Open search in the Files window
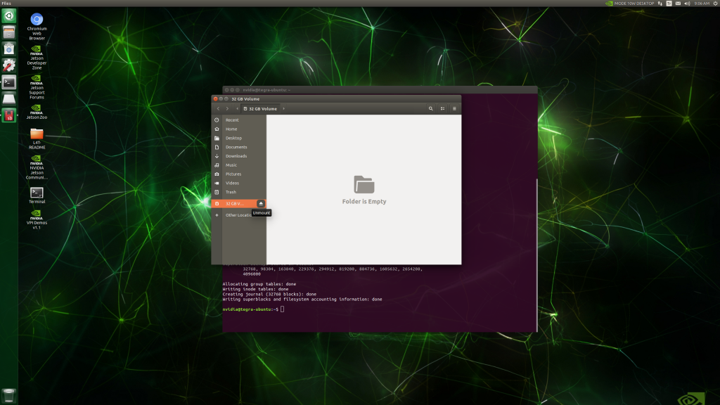This screenshot has height=405, width=720. (x=430, y=109)
